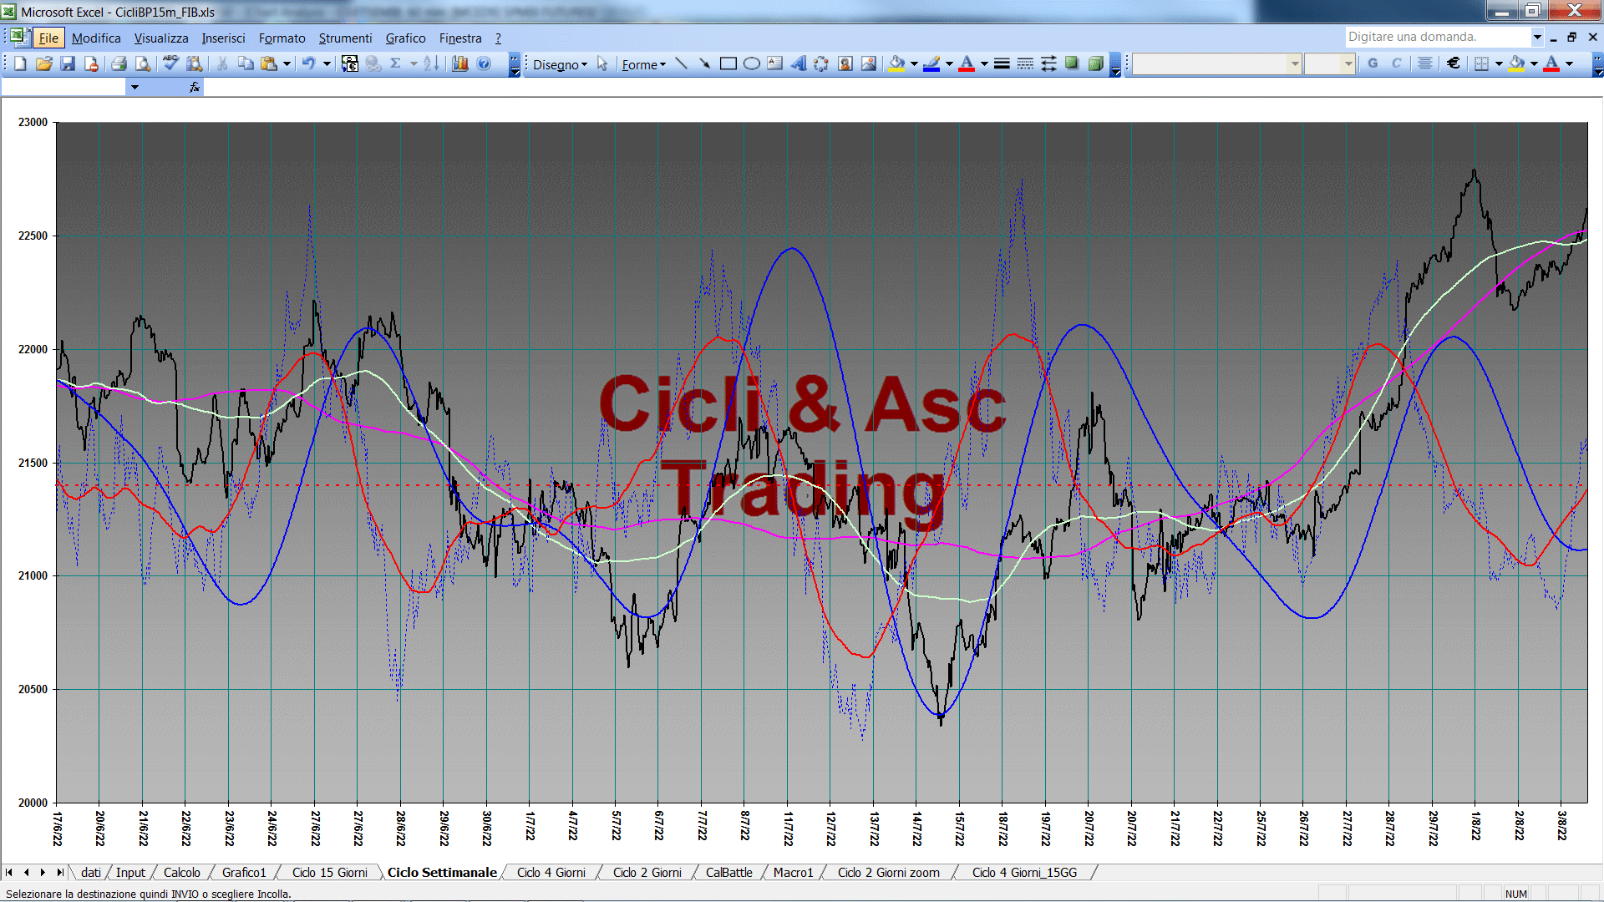
Task: Set arrow style
Action: [1048, 63]
